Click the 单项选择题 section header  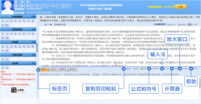[18, 17]
